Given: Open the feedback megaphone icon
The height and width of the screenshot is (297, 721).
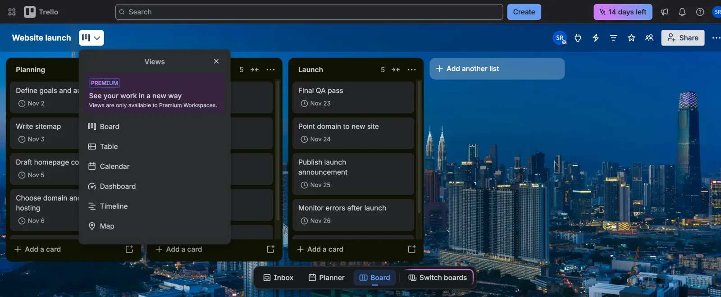Looking at the screenshot, I should pyautogui.click(x=664, y=12).
